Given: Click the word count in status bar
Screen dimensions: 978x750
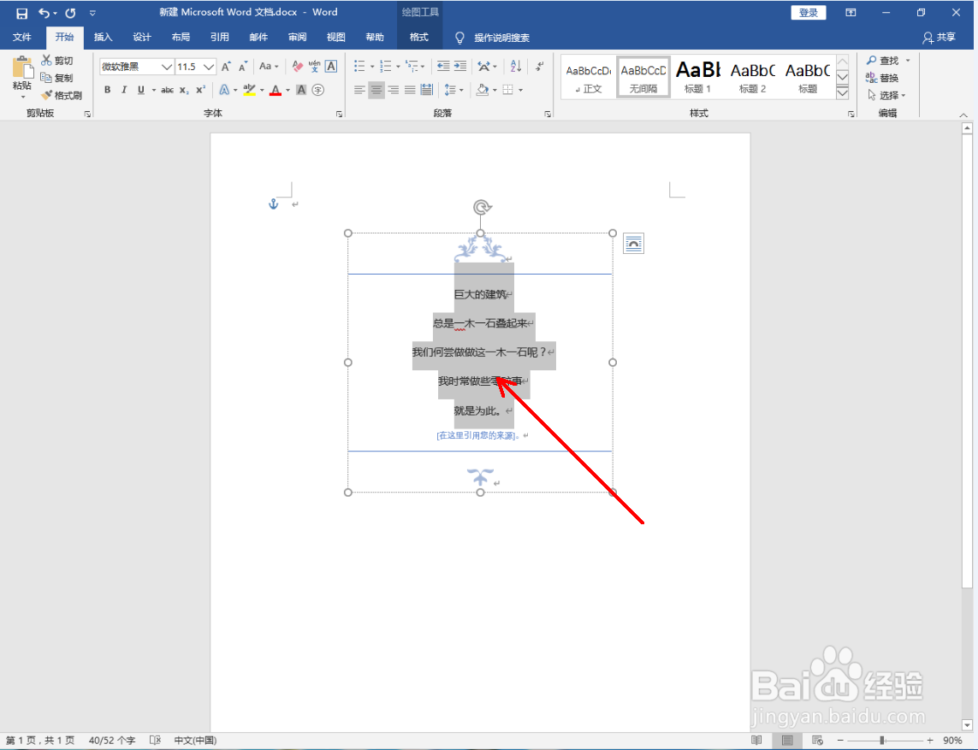Looking at the screenshot, I should coord(111,740).
